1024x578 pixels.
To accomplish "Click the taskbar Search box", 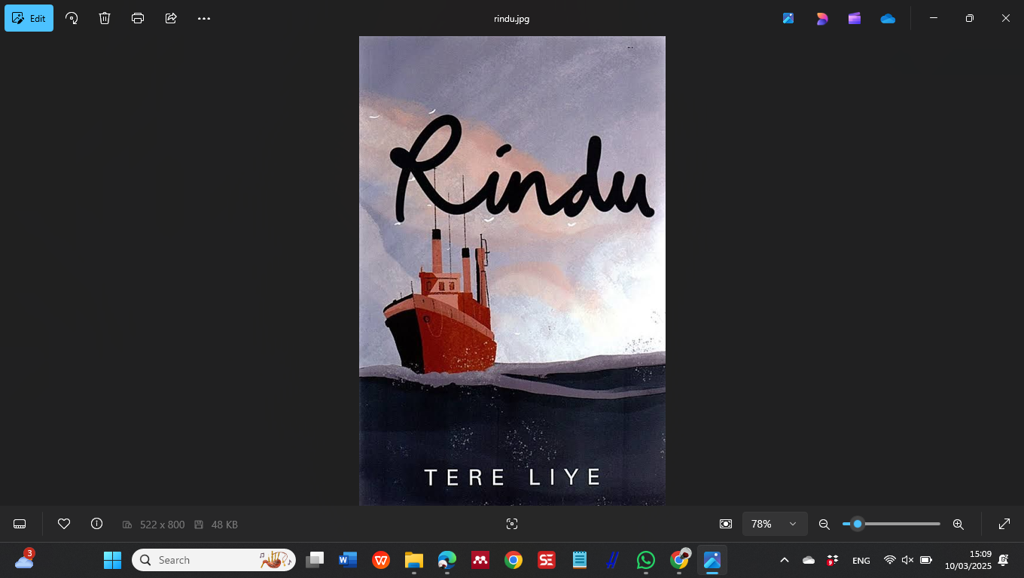I will pyautogui.click(x=214, y=560).
